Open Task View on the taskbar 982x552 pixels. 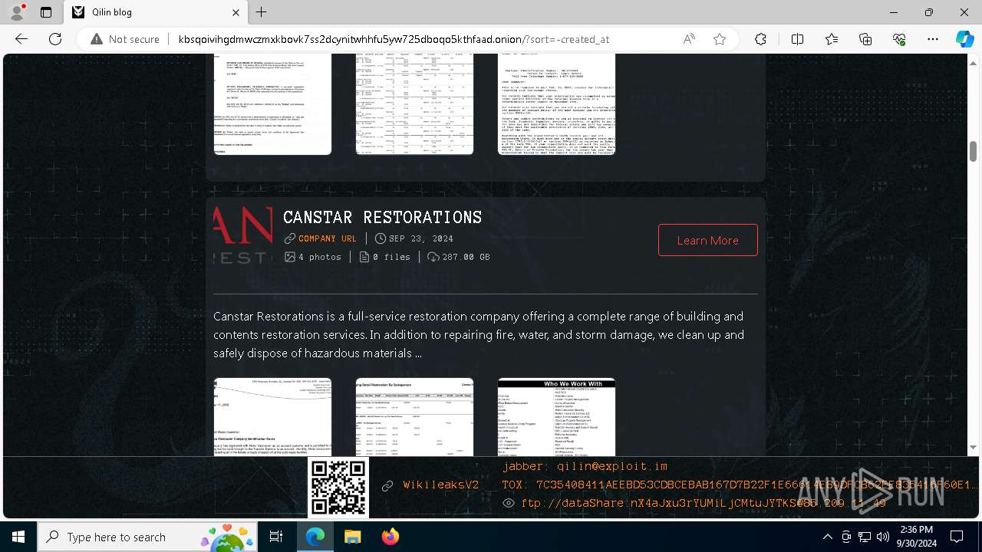(x=276, y=537)
